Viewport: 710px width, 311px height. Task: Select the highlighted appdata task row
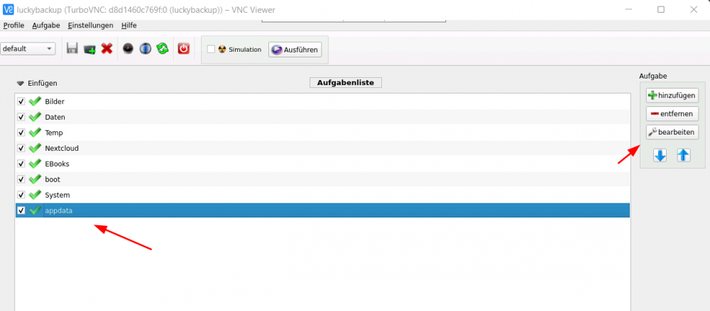[x=322, y=210]
